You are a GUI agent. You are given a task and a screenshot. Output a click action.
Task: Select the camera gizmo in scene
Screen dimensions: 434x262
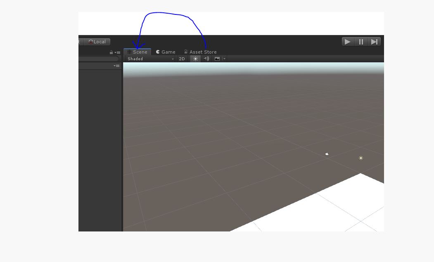(x=327, y=154)
